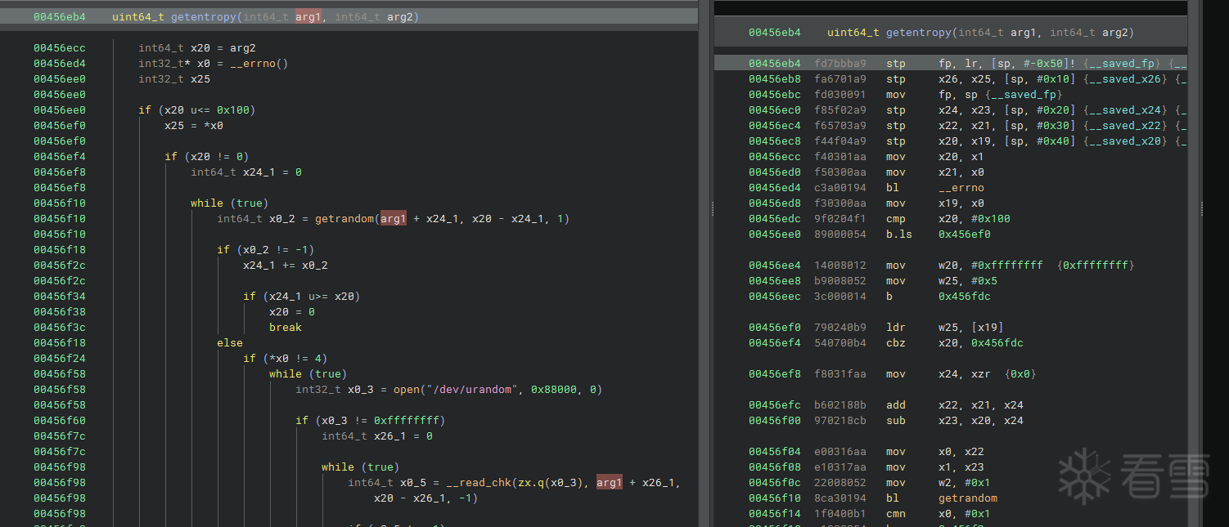Click the 'x20 = 0' assignment

coord(292,312)
